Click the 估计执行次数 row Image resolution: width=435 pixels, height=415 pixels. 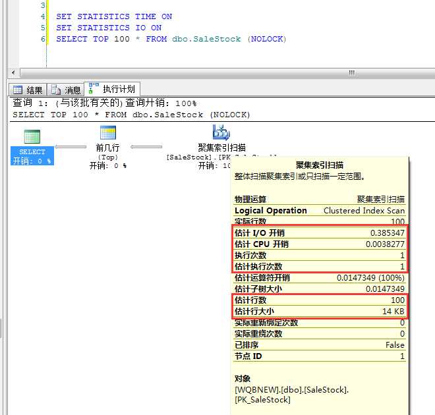pos(319,266)
